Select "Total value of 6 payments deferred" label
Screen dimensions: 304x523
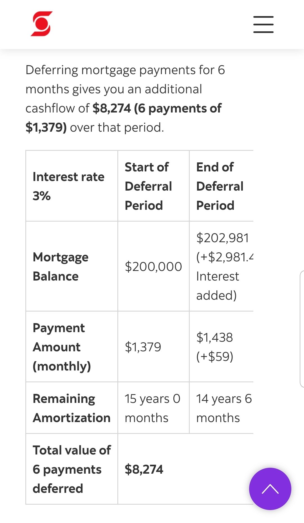tap(71, 469)
